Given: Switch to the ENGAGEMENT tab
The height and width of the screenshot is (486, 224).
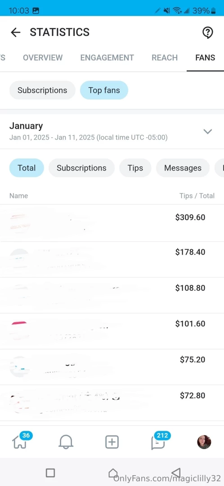Looking at the screenshot, I should pos(107,58).
